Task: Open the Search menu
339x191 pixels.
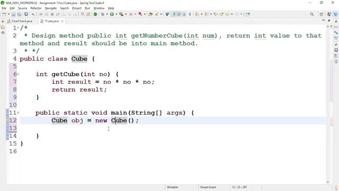Action: [64, 8]
